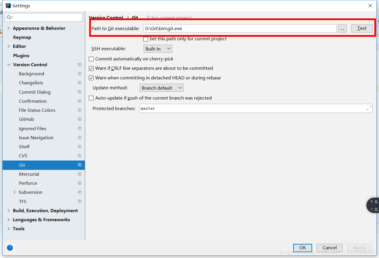
Task: Uncheck Warn if CRLF line separators option
Action: click(x=91, y=68)
